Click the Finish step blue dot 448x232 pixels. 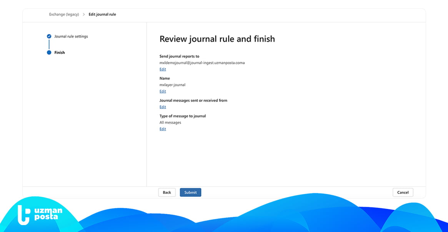[x=49, y=53]
